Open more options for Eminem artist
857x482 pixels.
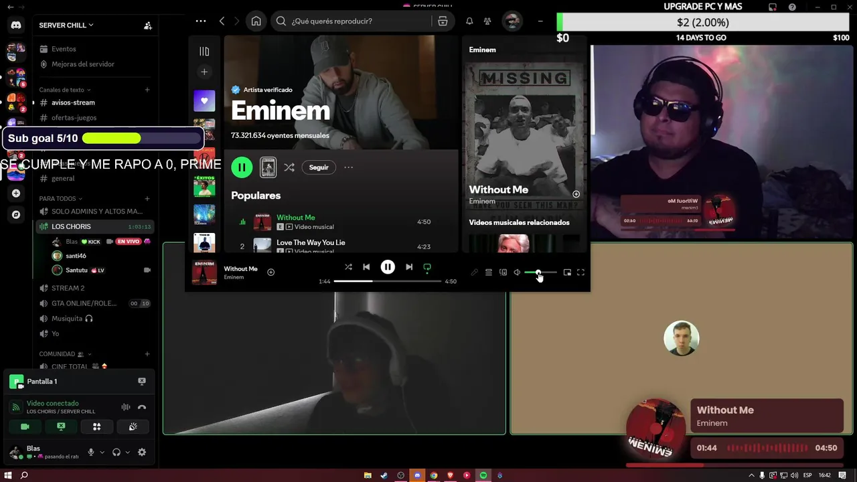pyautogui.click(x=348, y=167)
